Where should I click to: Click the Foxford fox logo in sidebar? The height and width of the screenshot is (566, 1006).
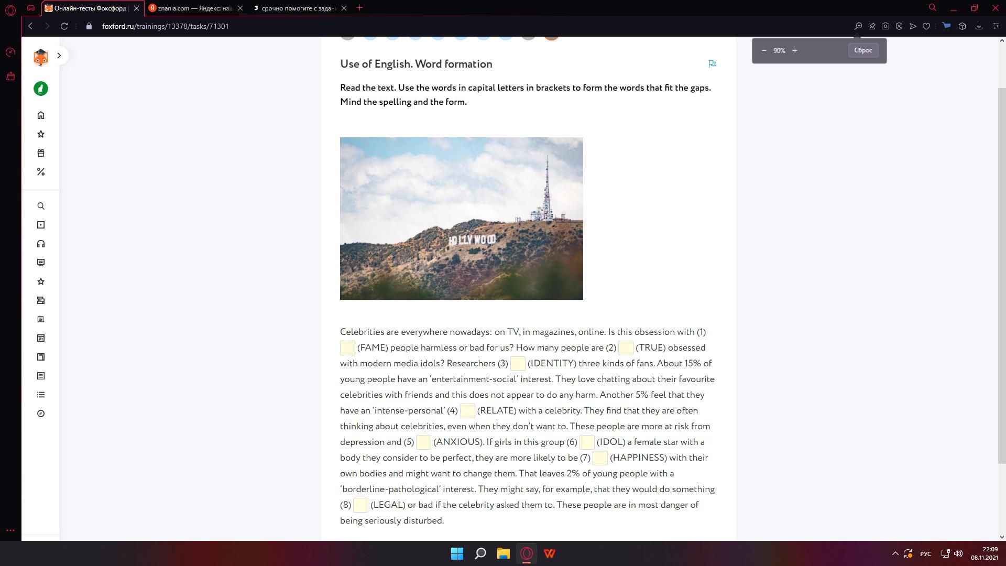click(x=41, y=57)
